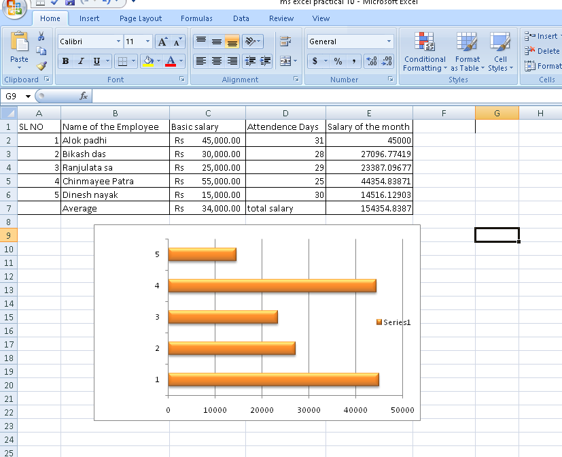Click the Cut scissors icon
The width and height of the screenshot is (562, 457).
pyautogui.click(x=41, y=37)
